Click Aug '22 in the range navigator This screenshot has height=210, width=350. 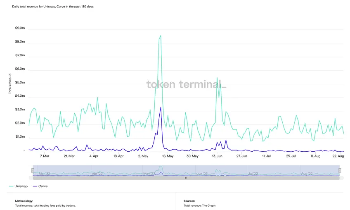307,174
